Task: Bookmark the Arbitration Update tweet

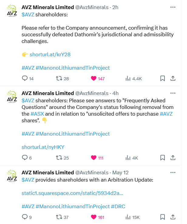Action: (x=162, y=217)
